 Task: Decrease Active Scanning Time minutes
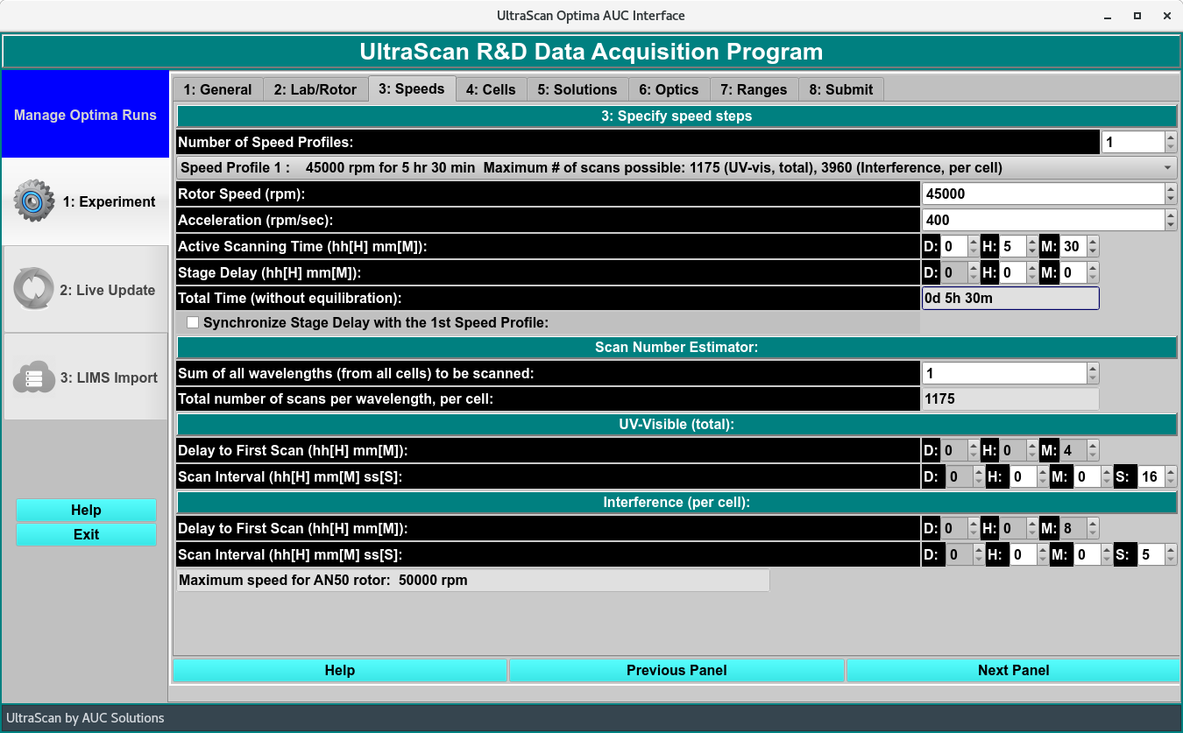coord(1092,251)
